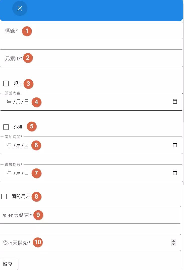Increase 從-n天開始 using the up stepper arrow
This screenshot has width=184, height=270.
coord(173,241)
